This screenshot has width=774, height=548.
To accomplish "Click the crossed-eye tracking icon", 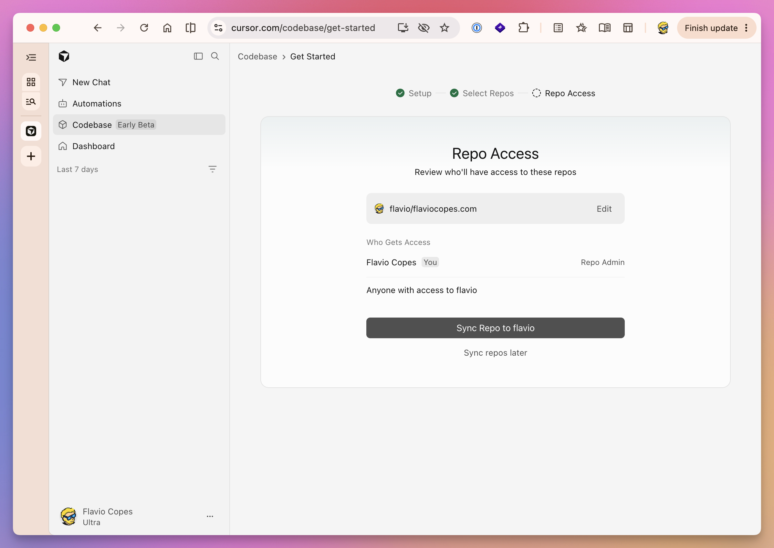I will pos(424,28).
